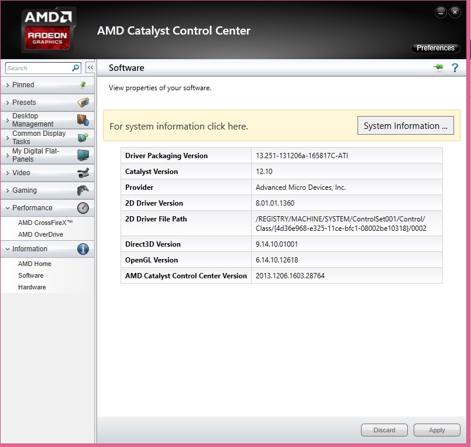Open AMD Home page
Viewport: 471px width, 447px height.
pyautogui.click(x=35, y=264)
